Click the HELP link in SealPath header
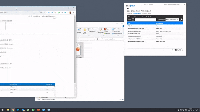The width and height of the screenshot is (200, 112). (x=145, y=4)
